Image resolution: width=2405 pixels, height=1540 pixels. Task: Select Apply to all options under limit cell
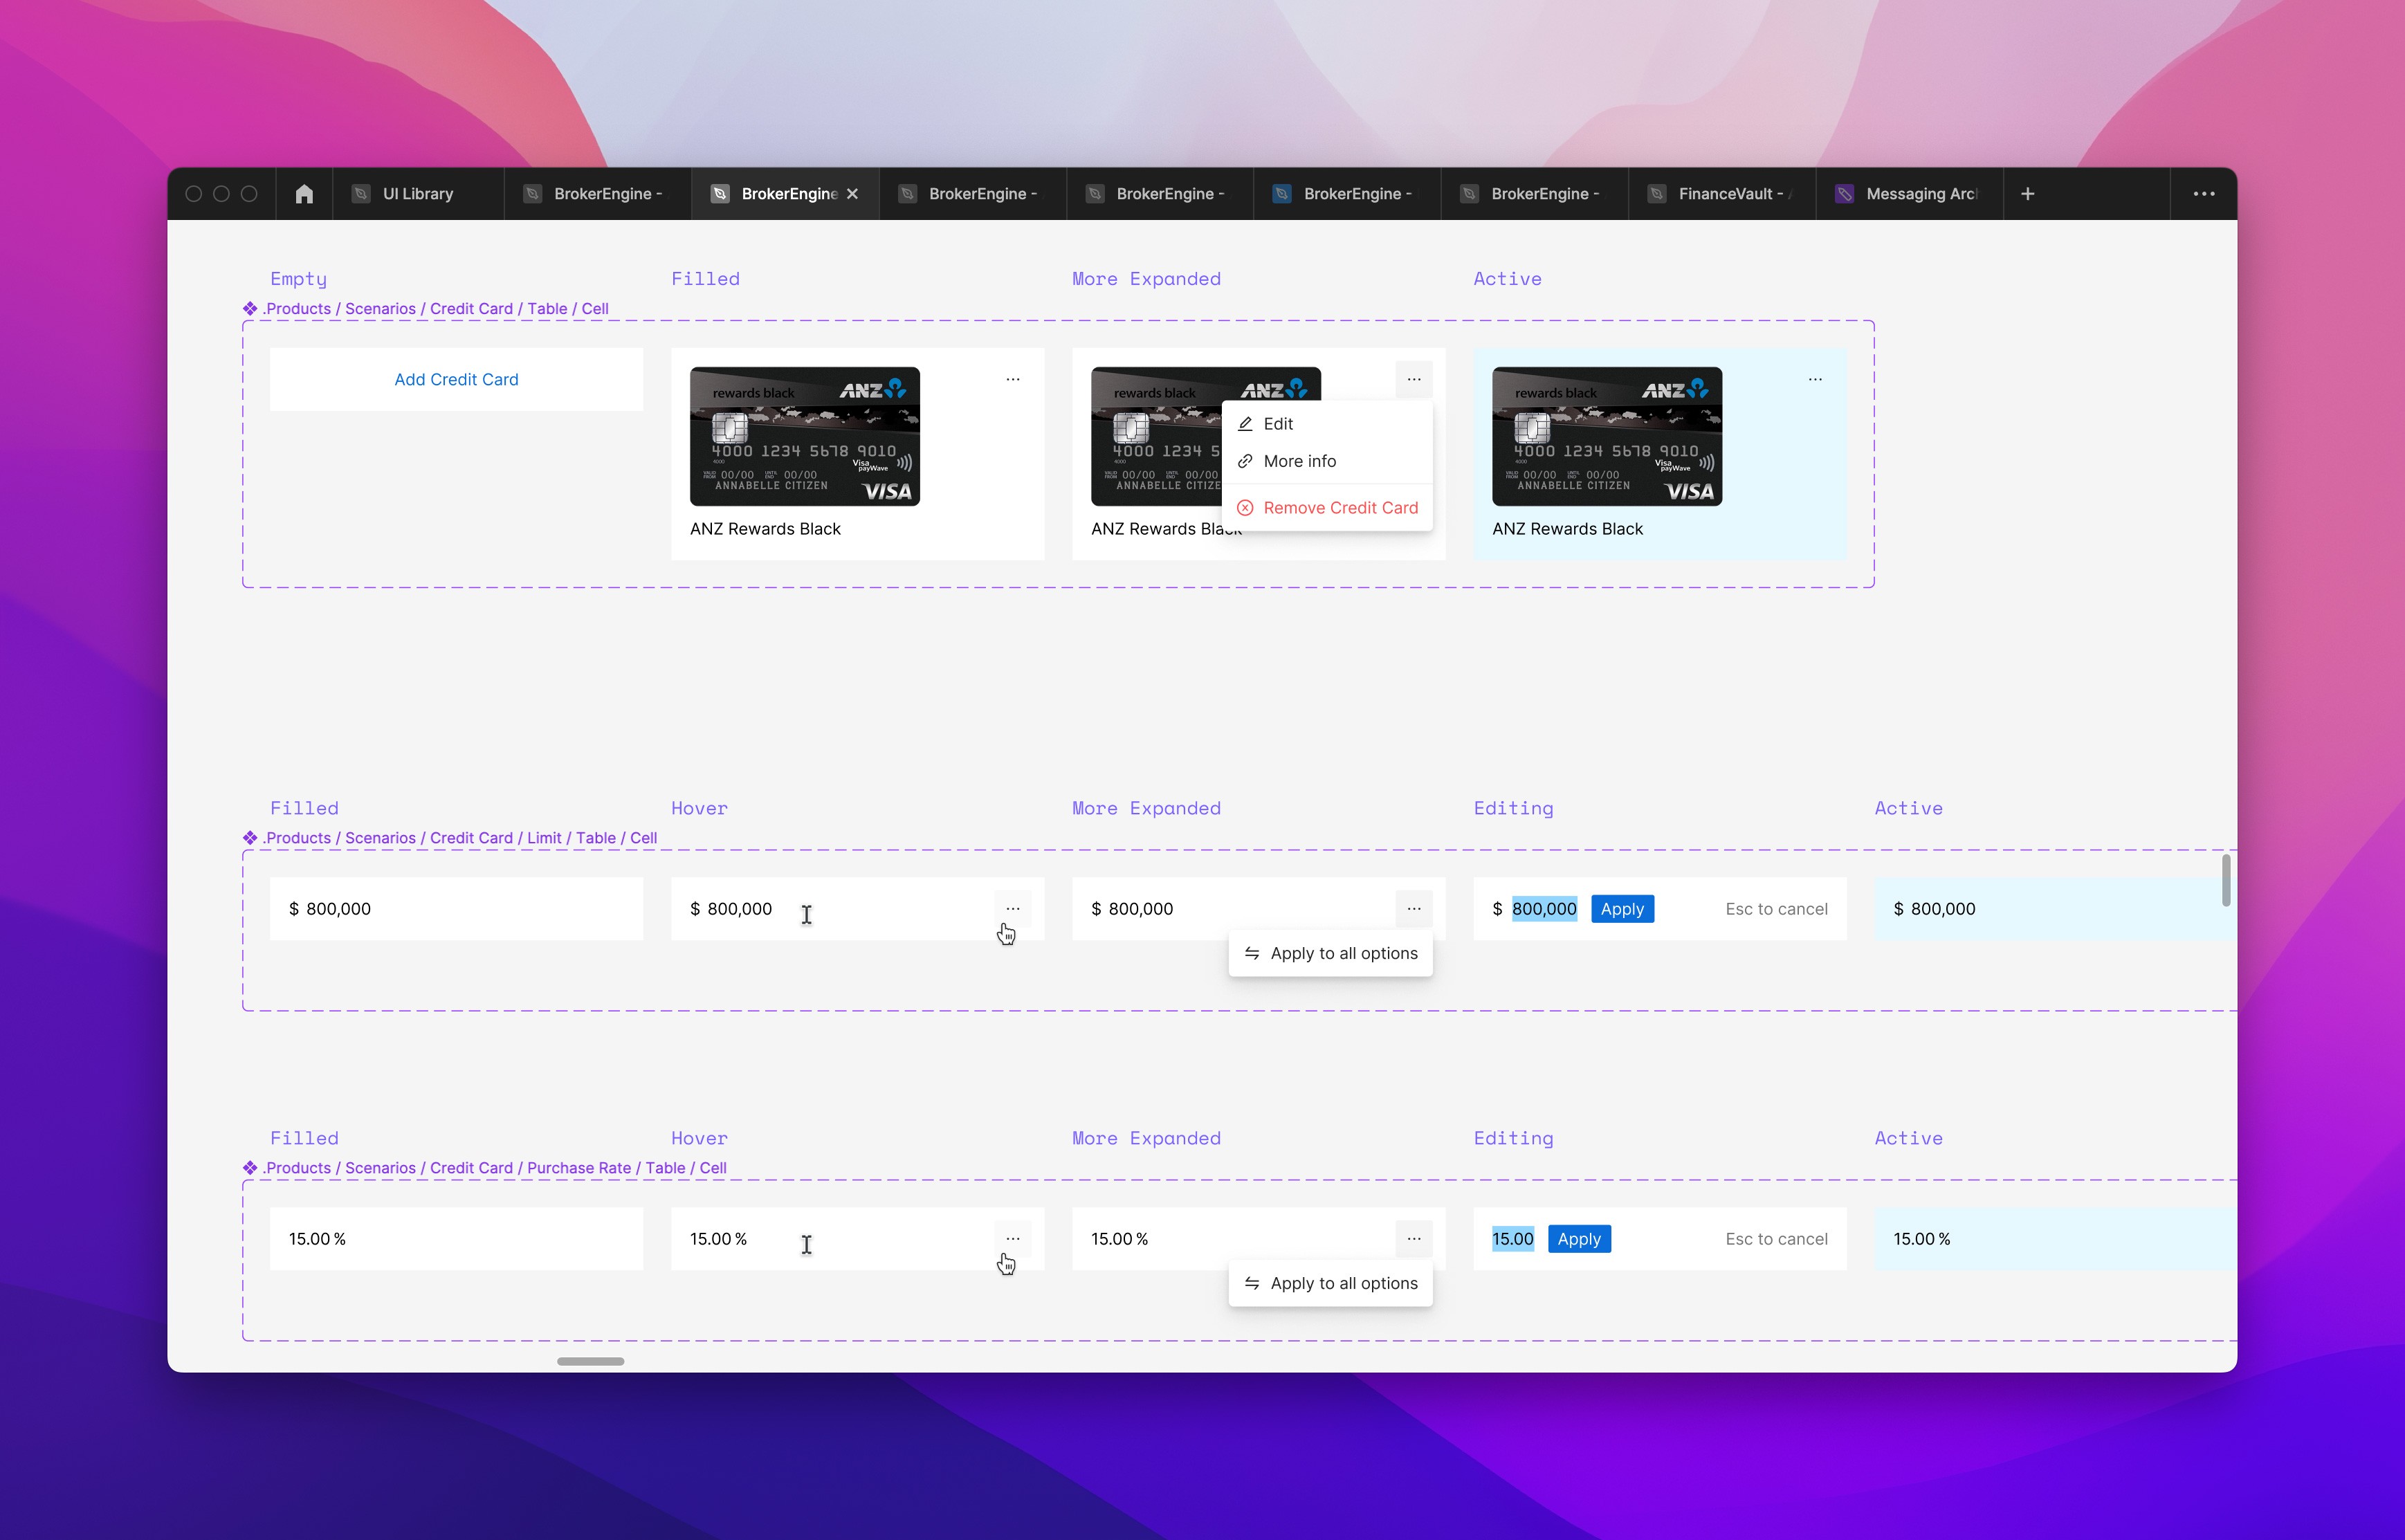click(1343, 954)
